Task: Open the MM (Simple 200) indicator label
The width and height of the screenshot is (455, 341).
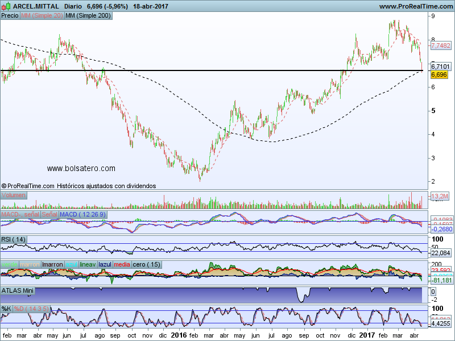Action: coord(88,16)
